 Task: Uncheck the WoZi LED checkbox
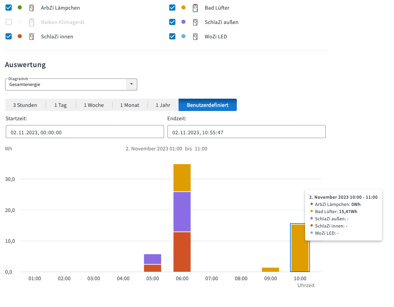coord(172,36)
